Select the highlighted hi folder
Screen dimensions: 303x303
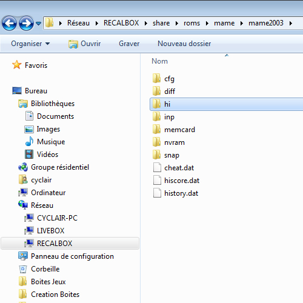pos(226,104)
